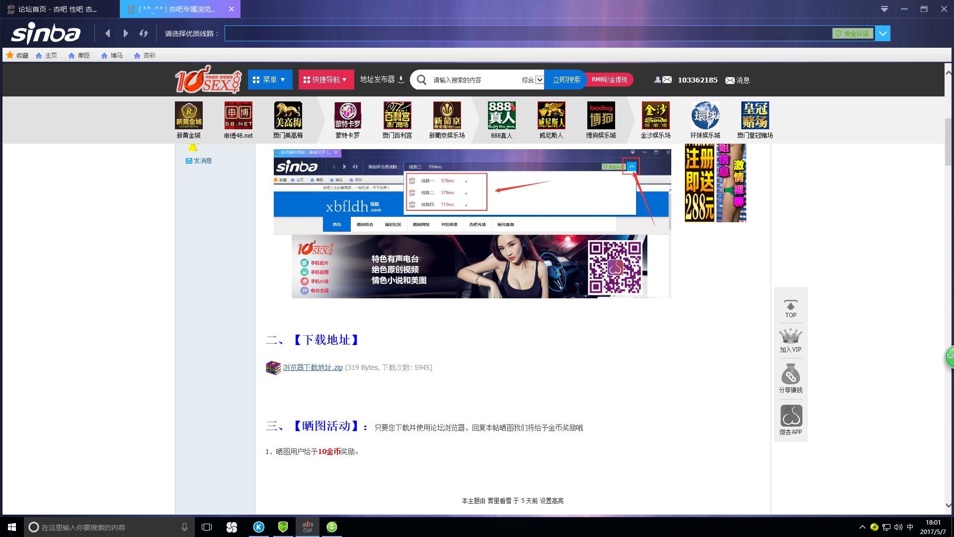Expand the 快捷导航 dropdown

coord(325,79)
